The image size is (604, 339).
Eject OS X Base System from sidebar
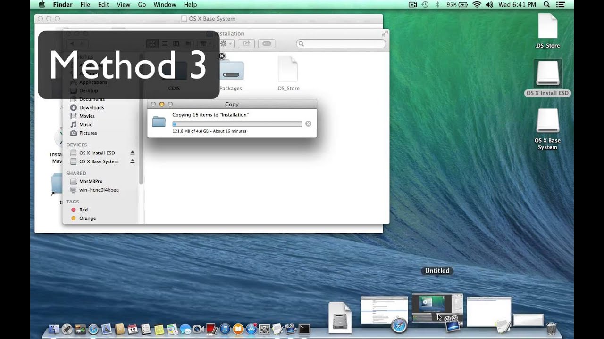pyautogui.click(x=133, y=161)
